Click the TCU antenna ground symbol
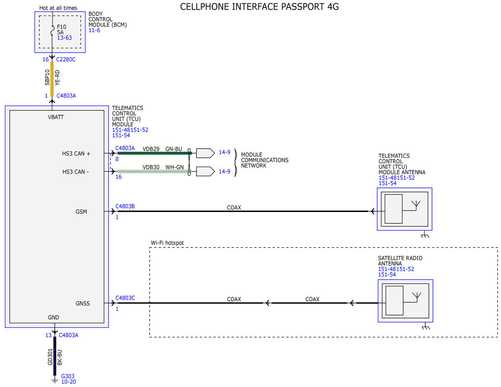 [425, 235]
